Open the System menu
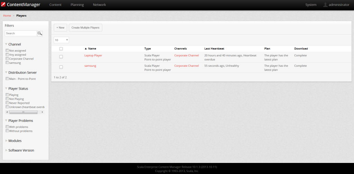This screenshot has height=174, width=354. tap(311, 5)
